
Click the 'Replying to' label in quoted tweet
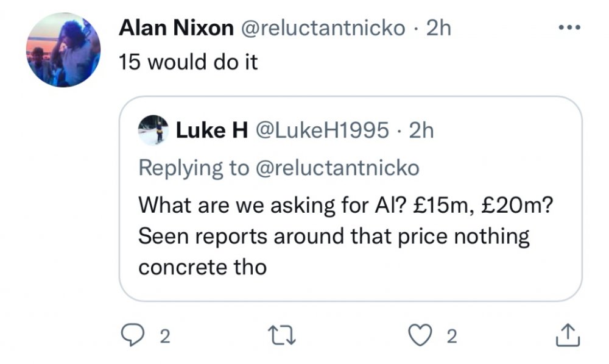(x=192, y=168)
